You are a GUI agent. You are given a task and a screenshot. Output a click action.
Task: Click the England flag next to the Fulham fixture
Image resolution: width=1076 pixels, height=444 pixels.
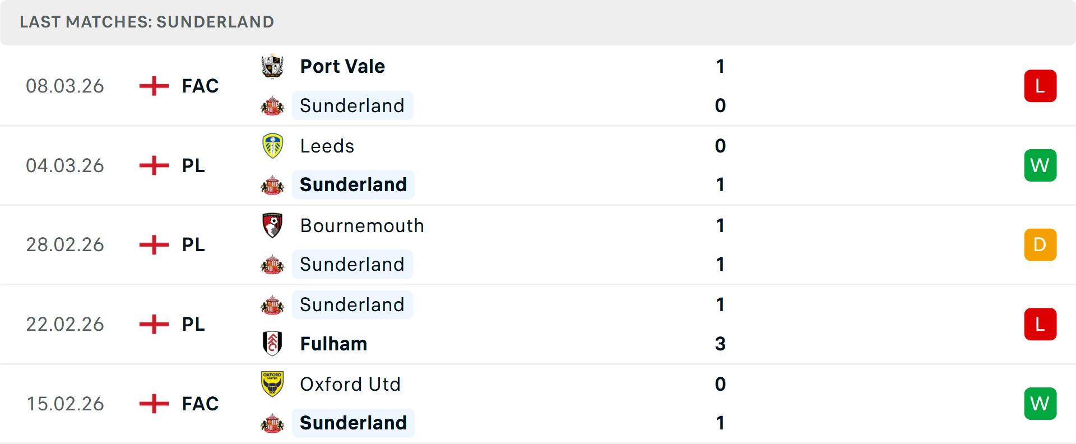[153, 324]
